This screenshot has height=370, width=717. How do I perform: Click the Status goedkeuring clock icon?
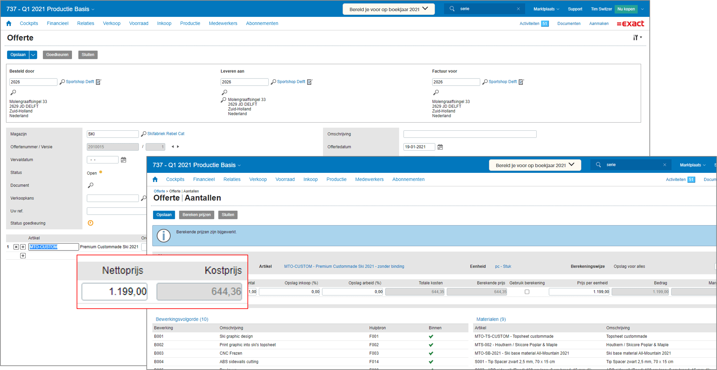click(x=91, y=223)
